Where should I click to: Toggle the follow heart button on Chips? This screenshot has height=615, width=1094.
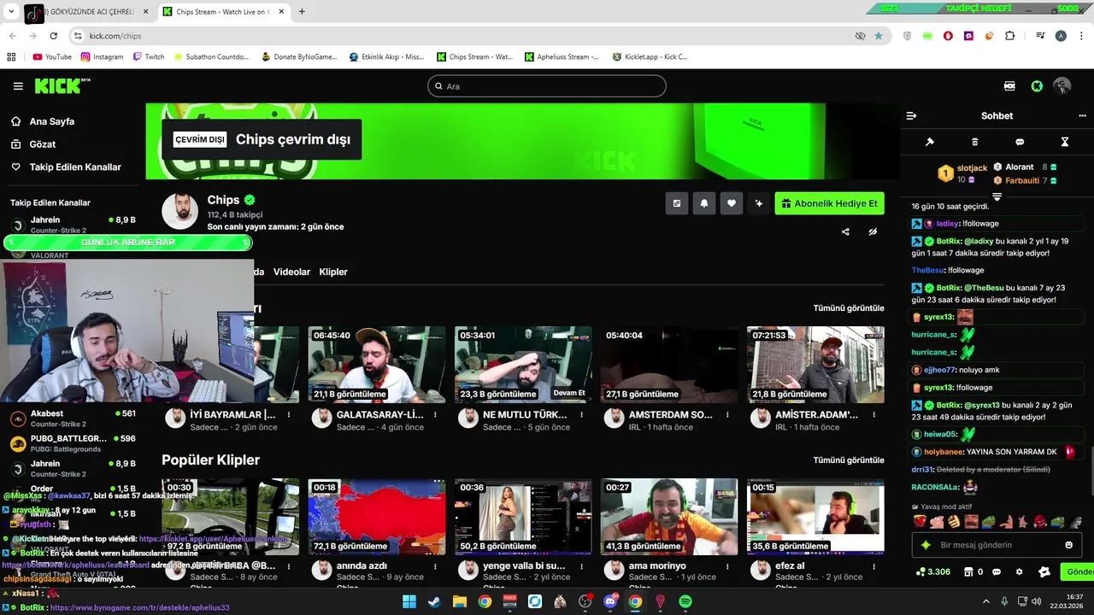coord(731,203)
